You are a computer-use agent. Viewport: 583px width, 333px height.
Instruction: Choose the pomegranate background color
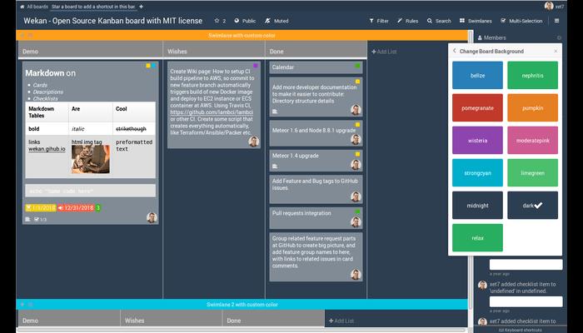477,107
